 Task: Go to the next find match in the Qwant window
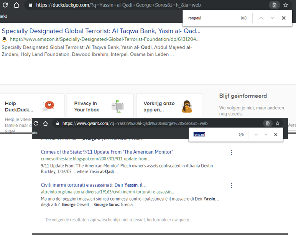coord(266,135)
